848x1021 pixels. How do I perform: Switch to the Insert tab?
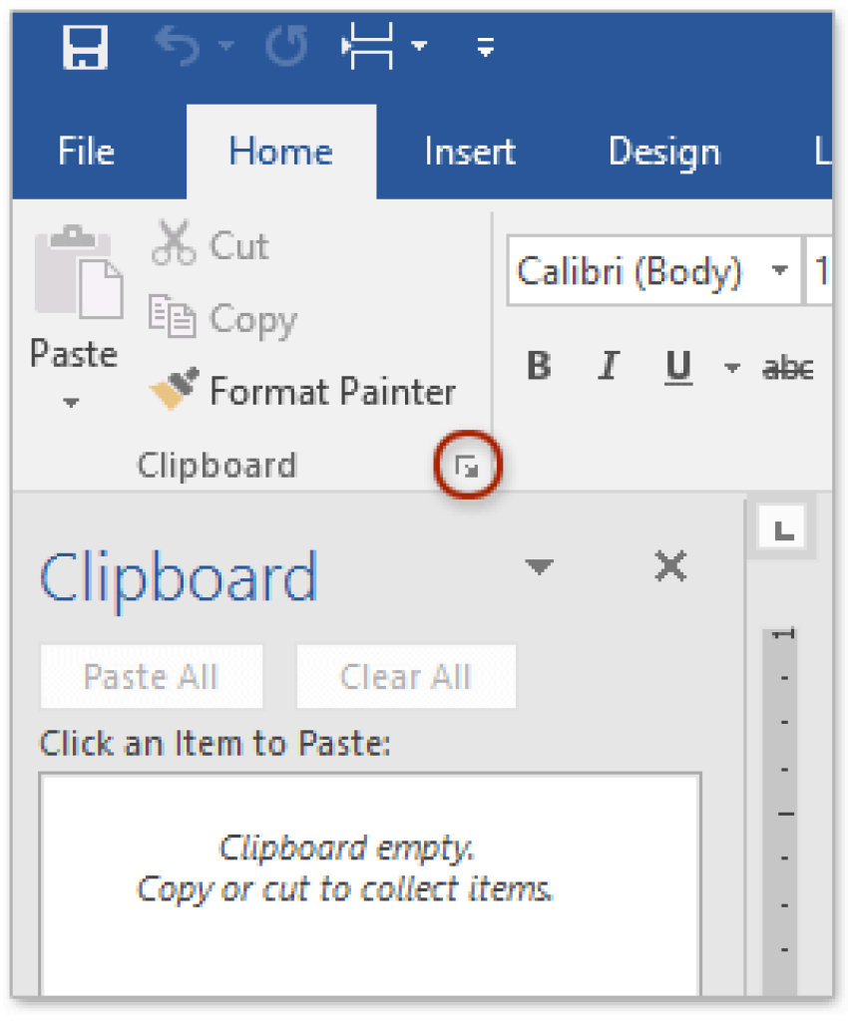tap(469, 151)
